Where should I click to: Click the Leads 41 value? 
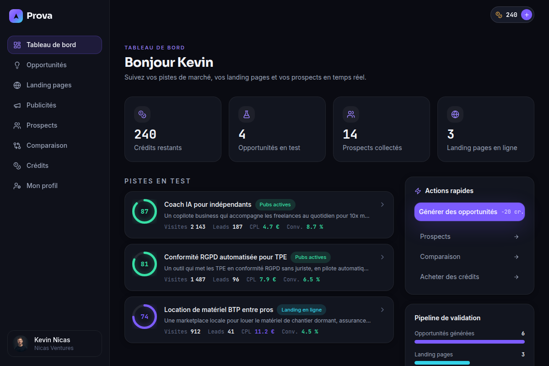[231, 332]
